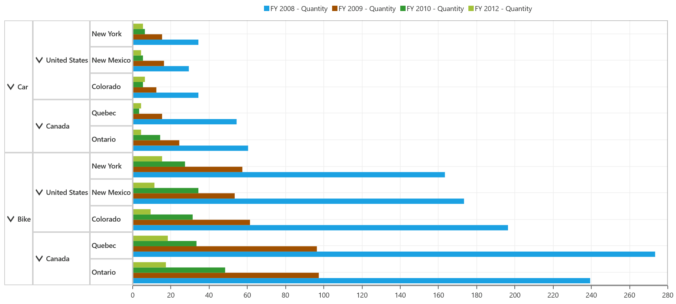The width and height of the screenshot is (676, 304).
Task: Select Bike Quebec FY 2008 blue bar
Action: click(x=394, y=254)
